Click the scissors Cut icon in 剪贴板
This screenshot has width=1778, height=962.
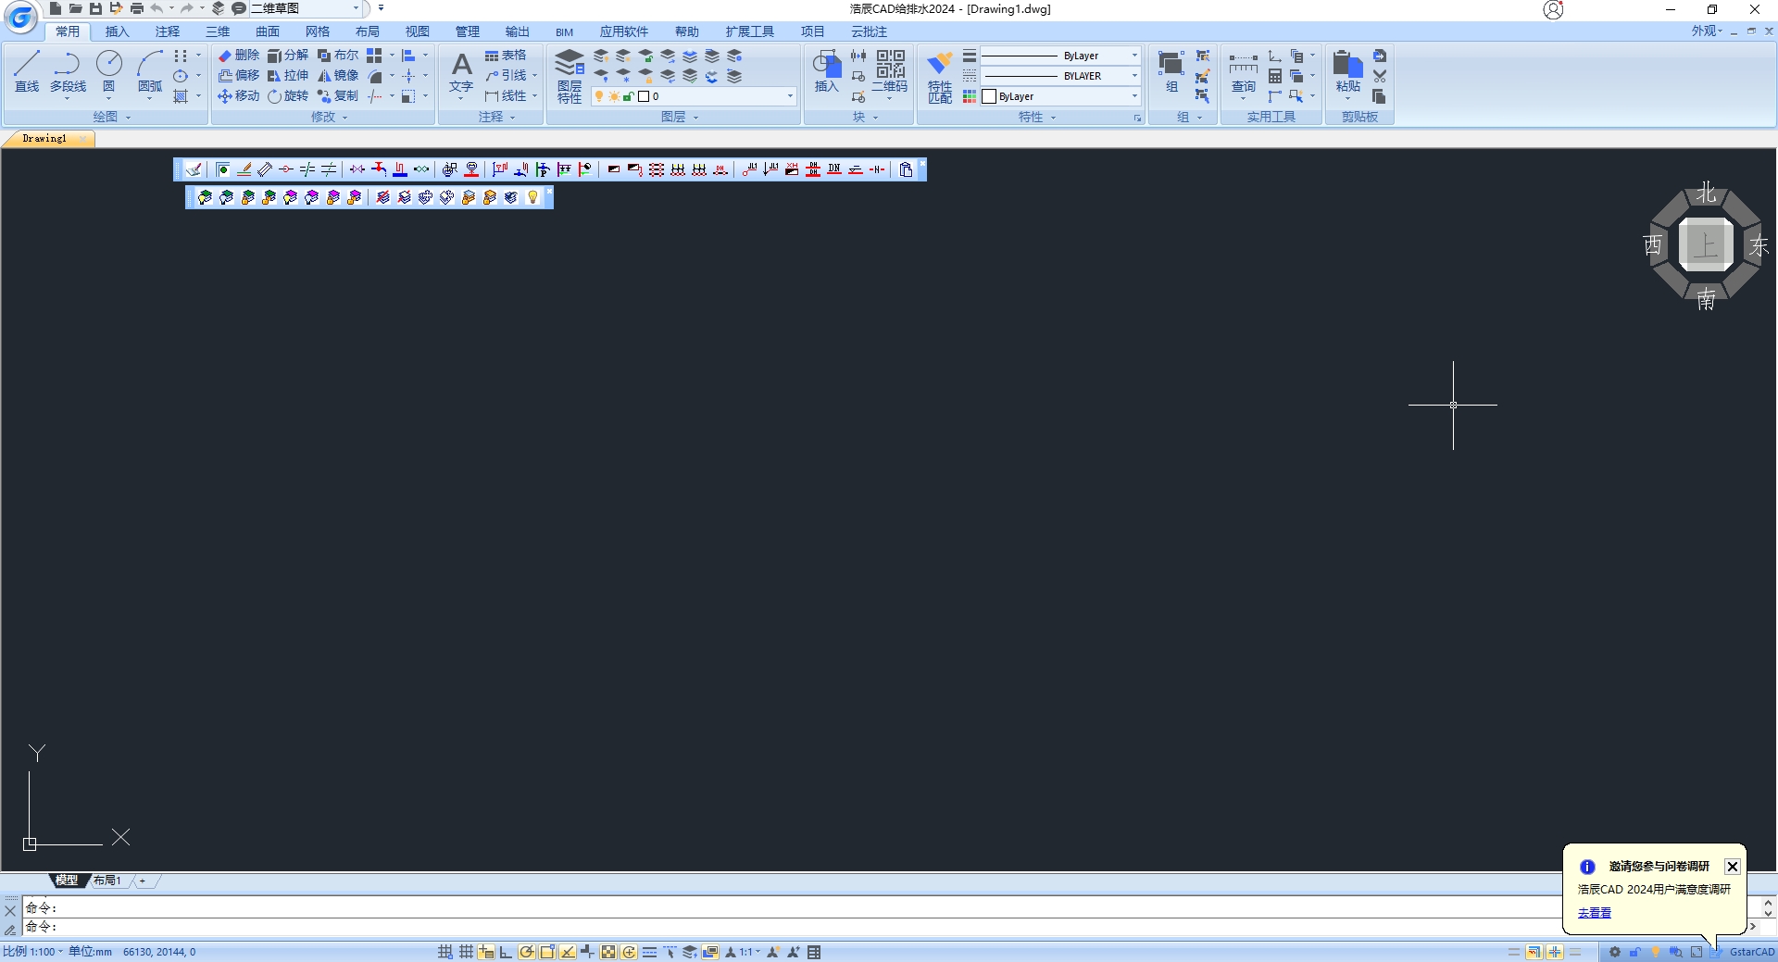pyautogui.click(x=1380, y=76)
